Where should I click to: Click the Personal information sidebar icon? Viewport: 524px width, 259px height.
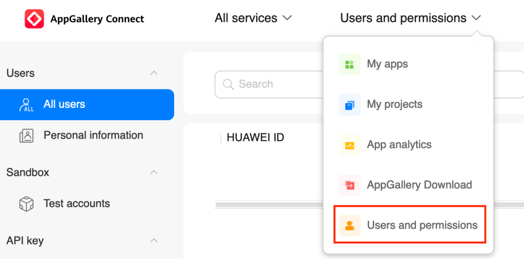[26, 136]
